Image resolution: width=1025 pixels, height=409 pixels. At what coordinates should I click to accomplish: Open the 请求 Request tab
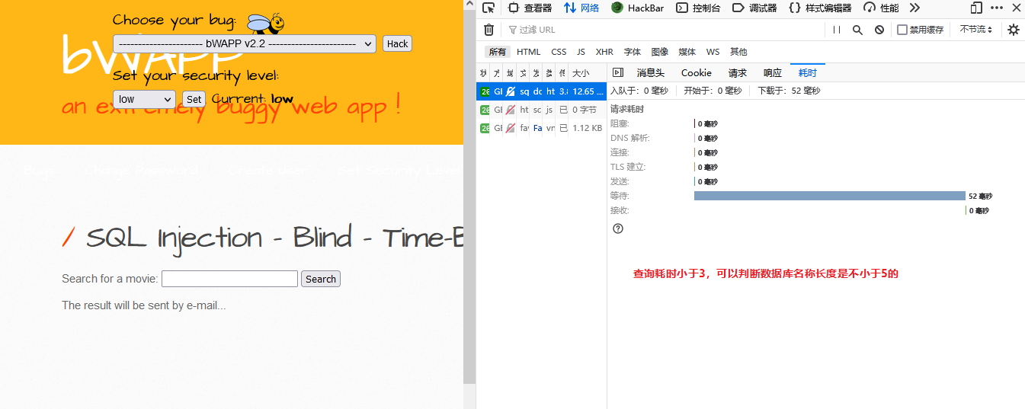click(738, 73)
